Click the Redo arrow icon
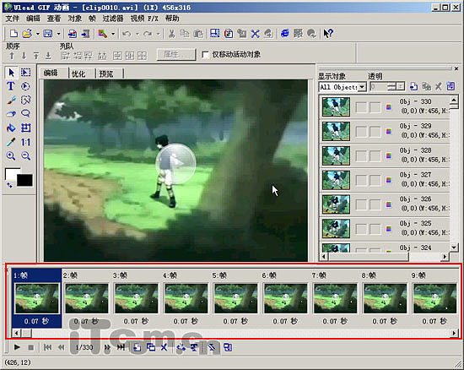Screen dimensions: 464x370 click(x=148, y=34)
